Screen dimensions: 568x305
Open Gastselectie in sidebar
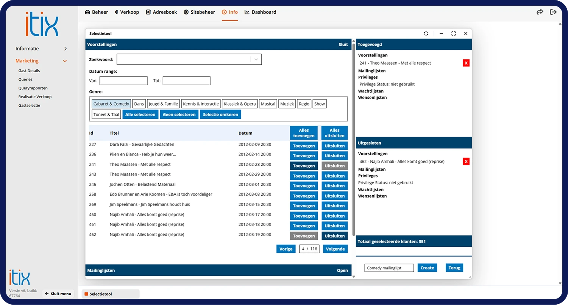pyautogui.click(x=29, y=106)
